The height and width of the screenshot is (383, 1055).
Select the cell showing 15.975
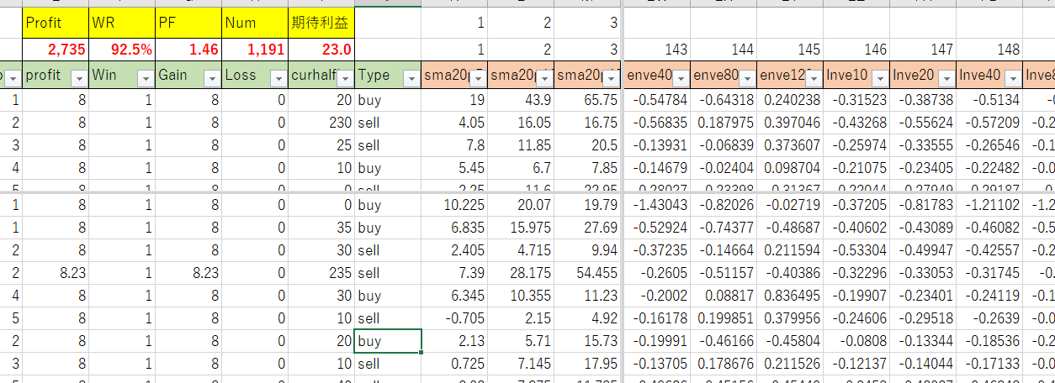522,228
